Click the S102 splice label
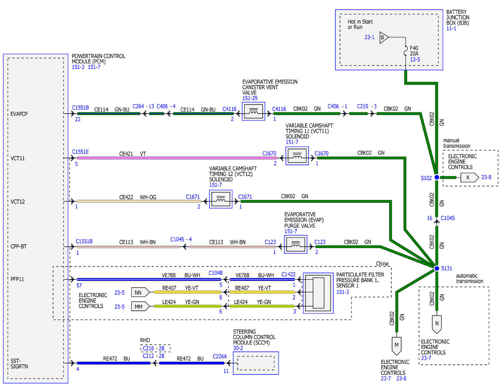The height and width of the screenshot is (386, 500). [426, 178]
